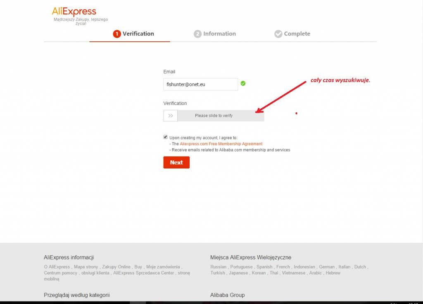
Task: Open the Hebrew language site link
Action: point(333,273)
